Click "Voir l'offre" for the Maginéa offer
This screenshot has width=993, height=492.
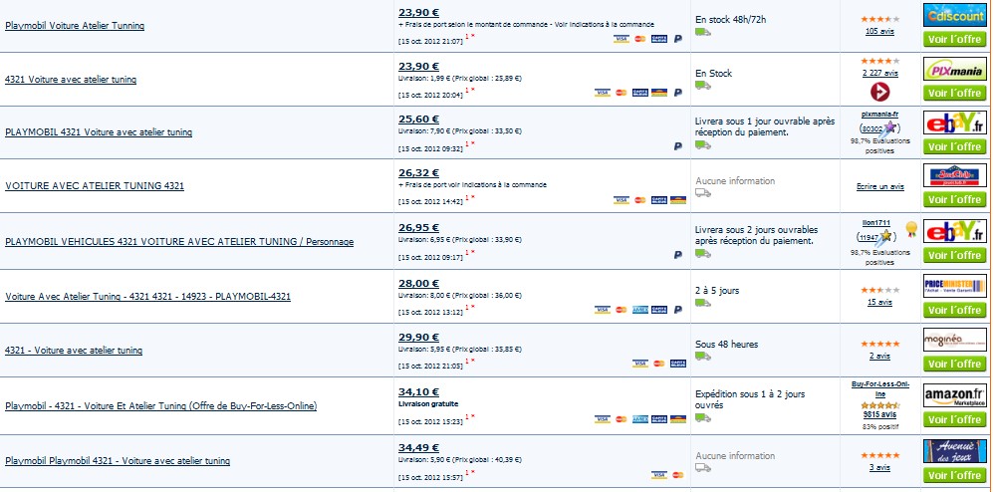coord(954,365)
